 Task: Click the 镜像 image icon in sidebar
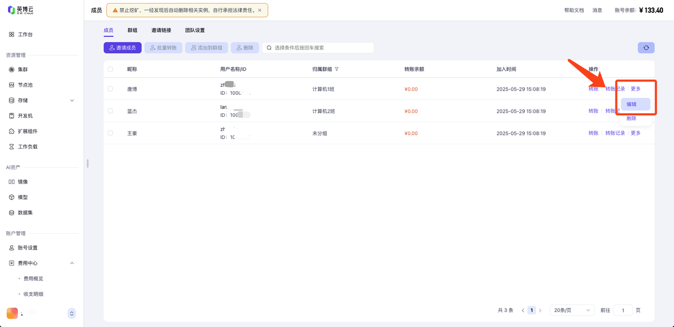pos(12,182)
